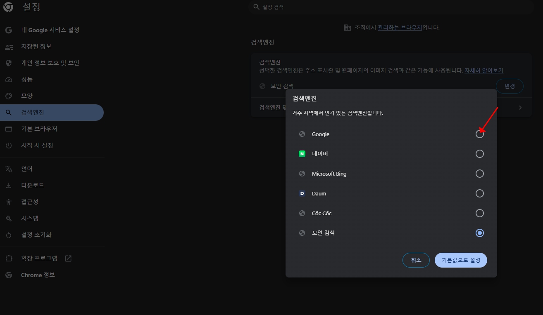Open the 설정 초기화 section
Viewport: 543px width, 315px height.
pos(52,235)
